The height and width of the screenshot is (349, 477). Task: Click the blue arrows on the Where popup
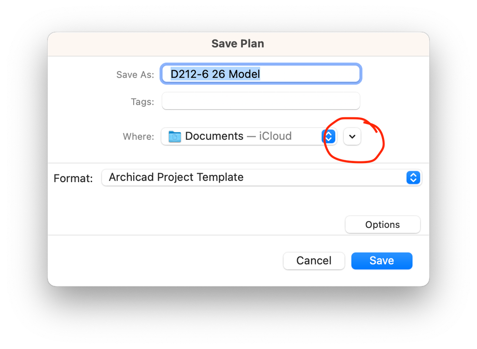329,136
